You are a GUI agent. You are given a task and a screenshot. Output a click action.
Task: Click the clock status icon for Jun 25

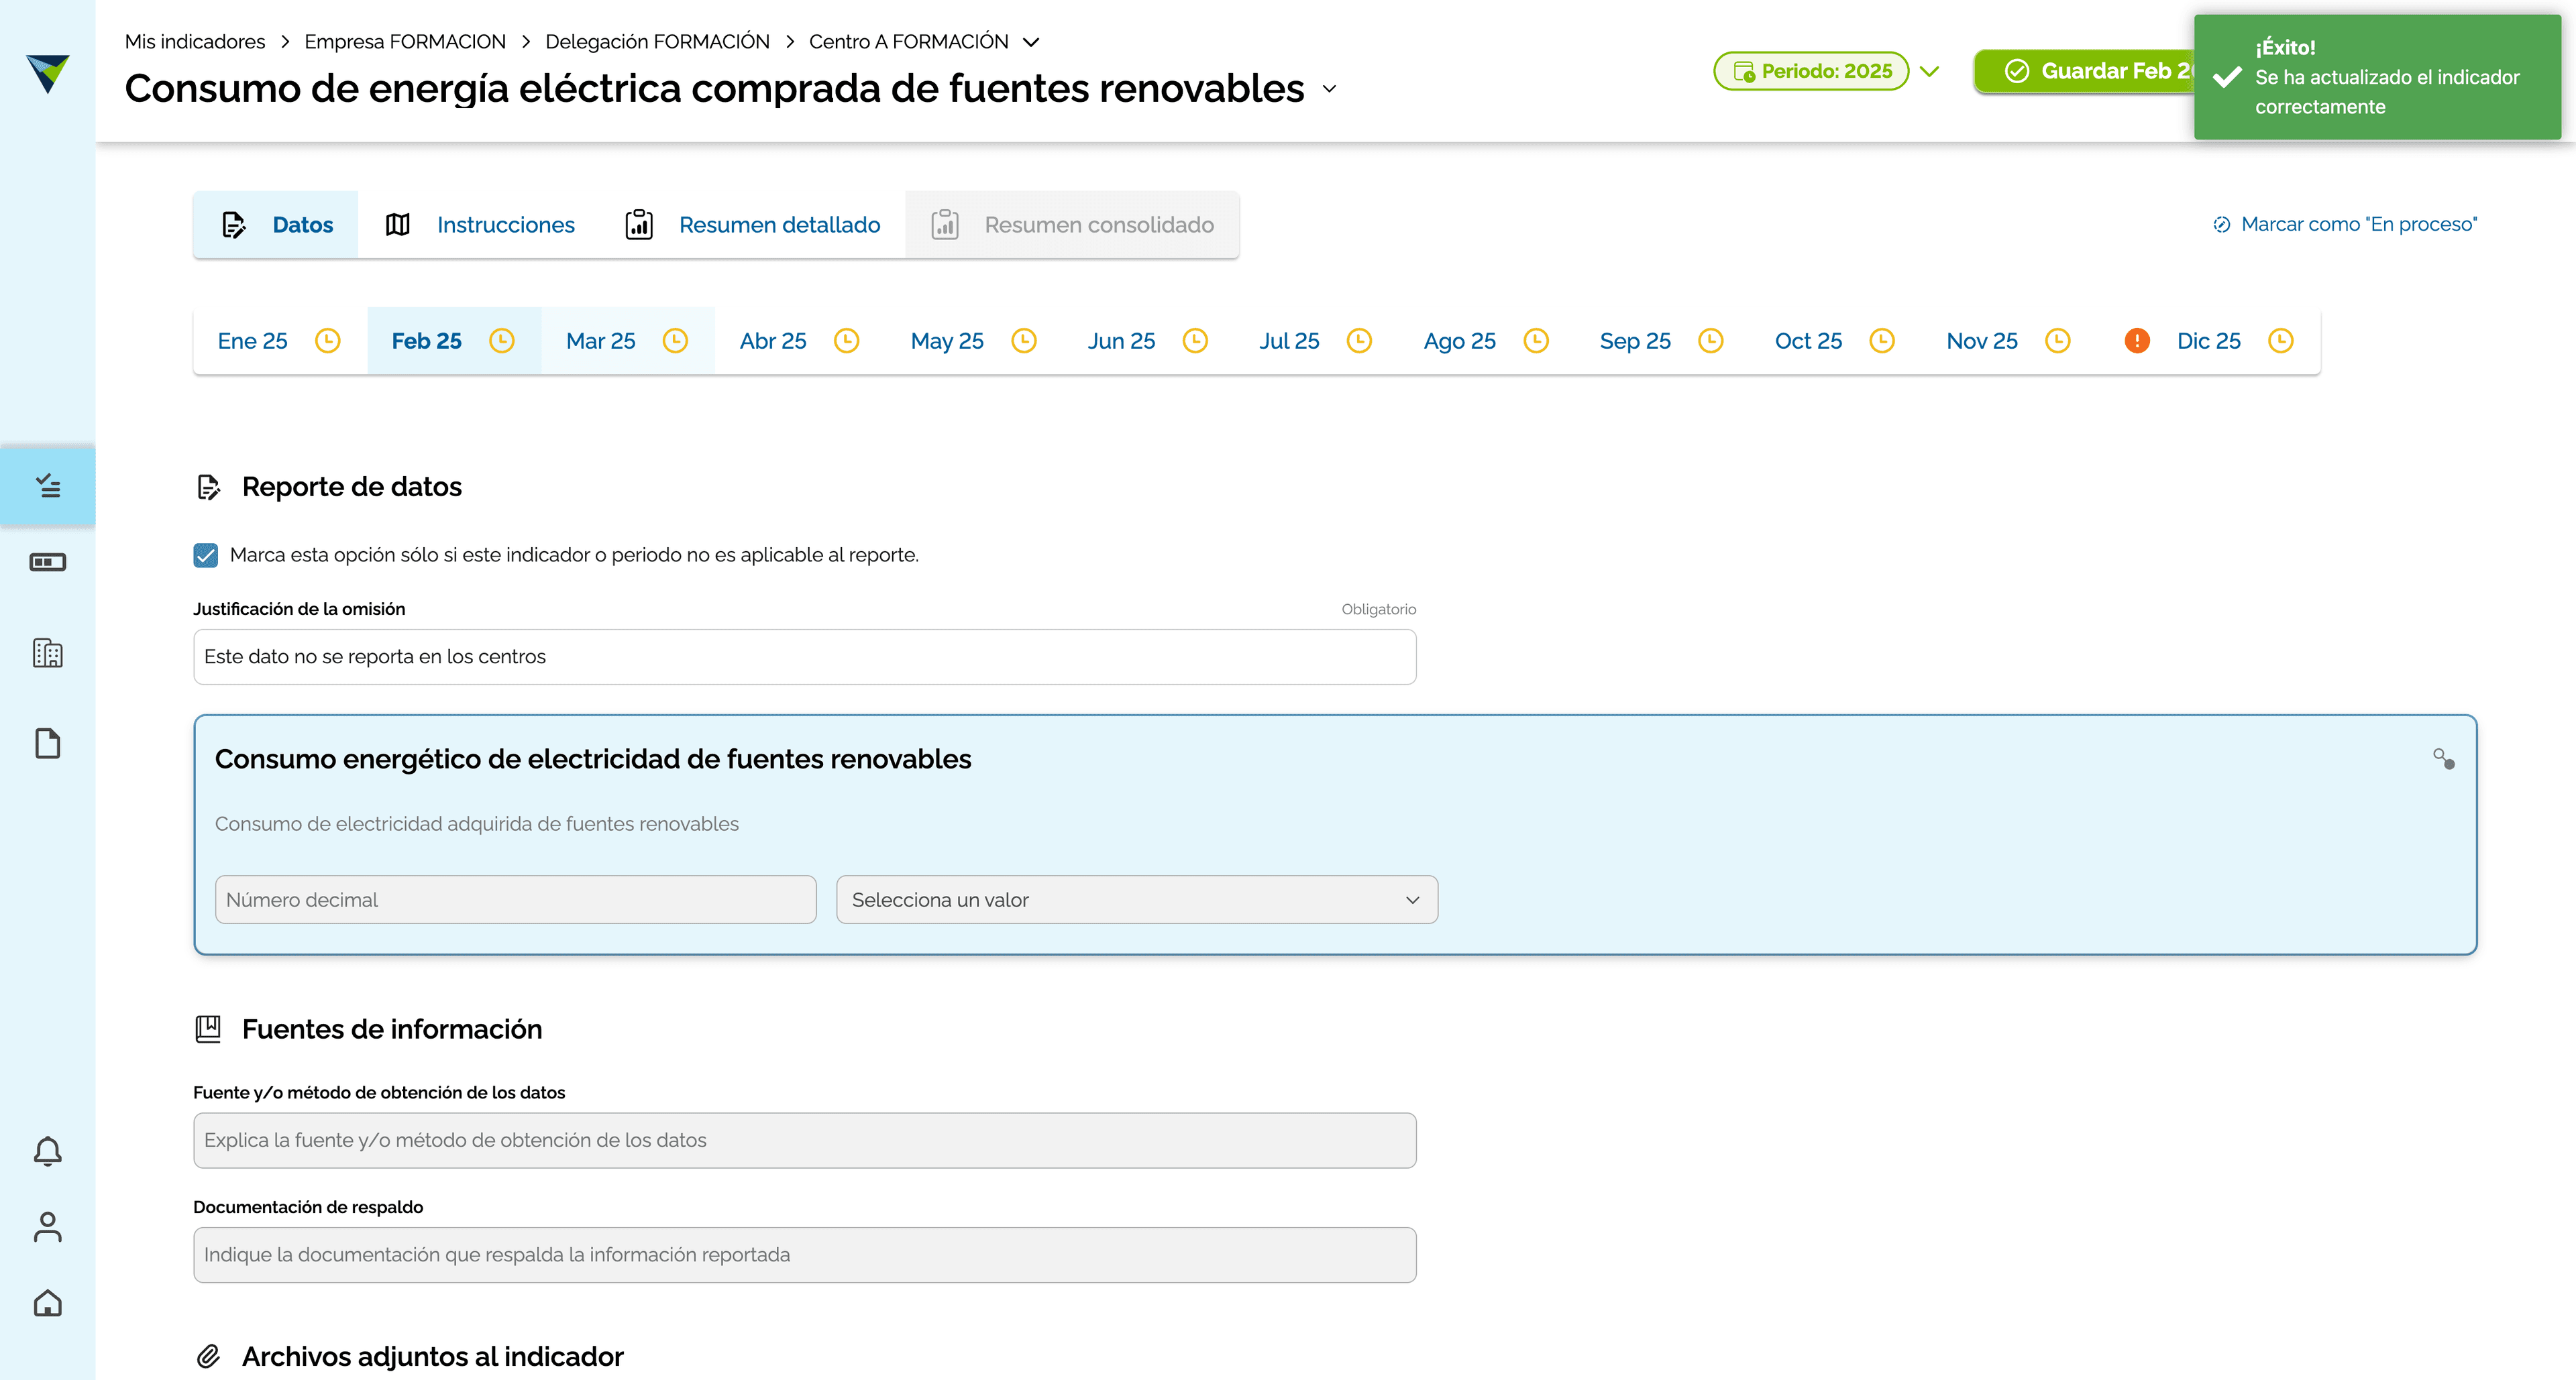click(1195, 341)
